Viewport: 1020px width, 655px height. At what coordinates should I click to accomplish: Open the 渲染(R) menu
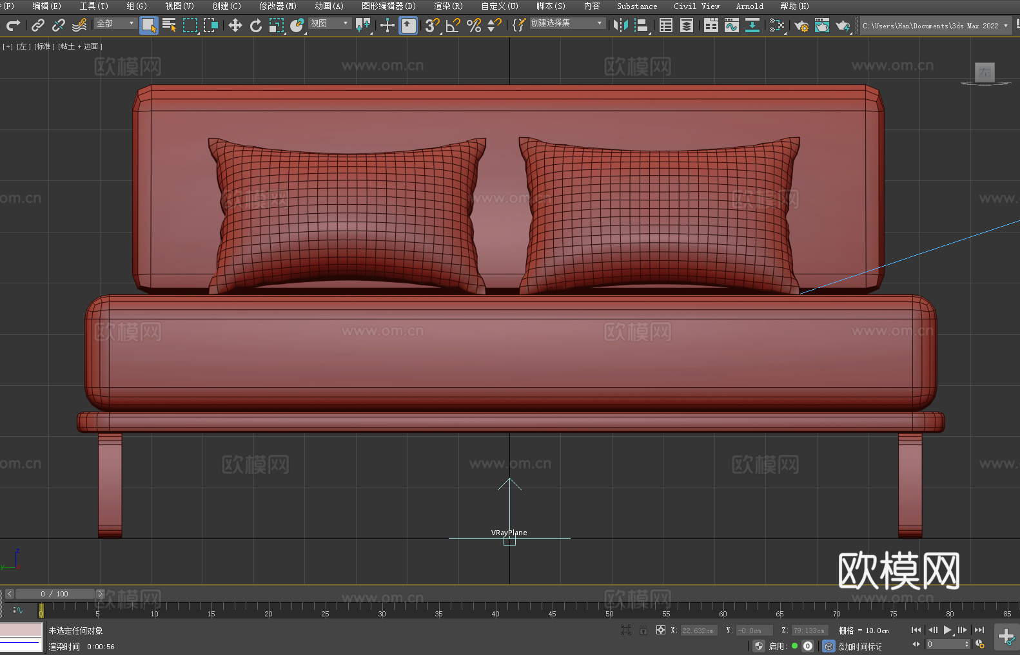coord(448,6)
